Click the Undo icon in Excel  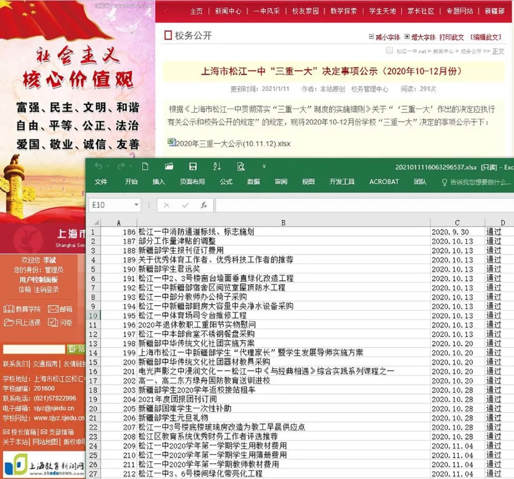[x=98, y=166]
